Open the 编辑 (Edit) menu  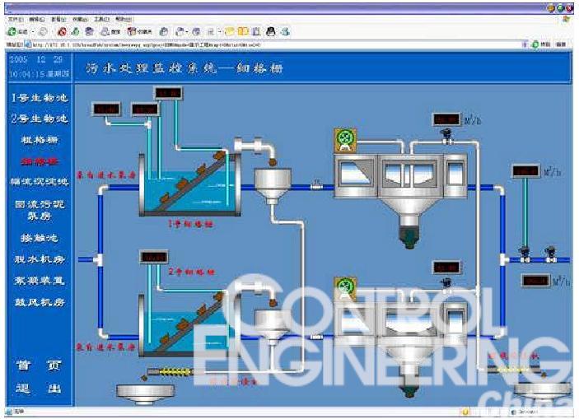pyautogui.click(x=37, y=19)
